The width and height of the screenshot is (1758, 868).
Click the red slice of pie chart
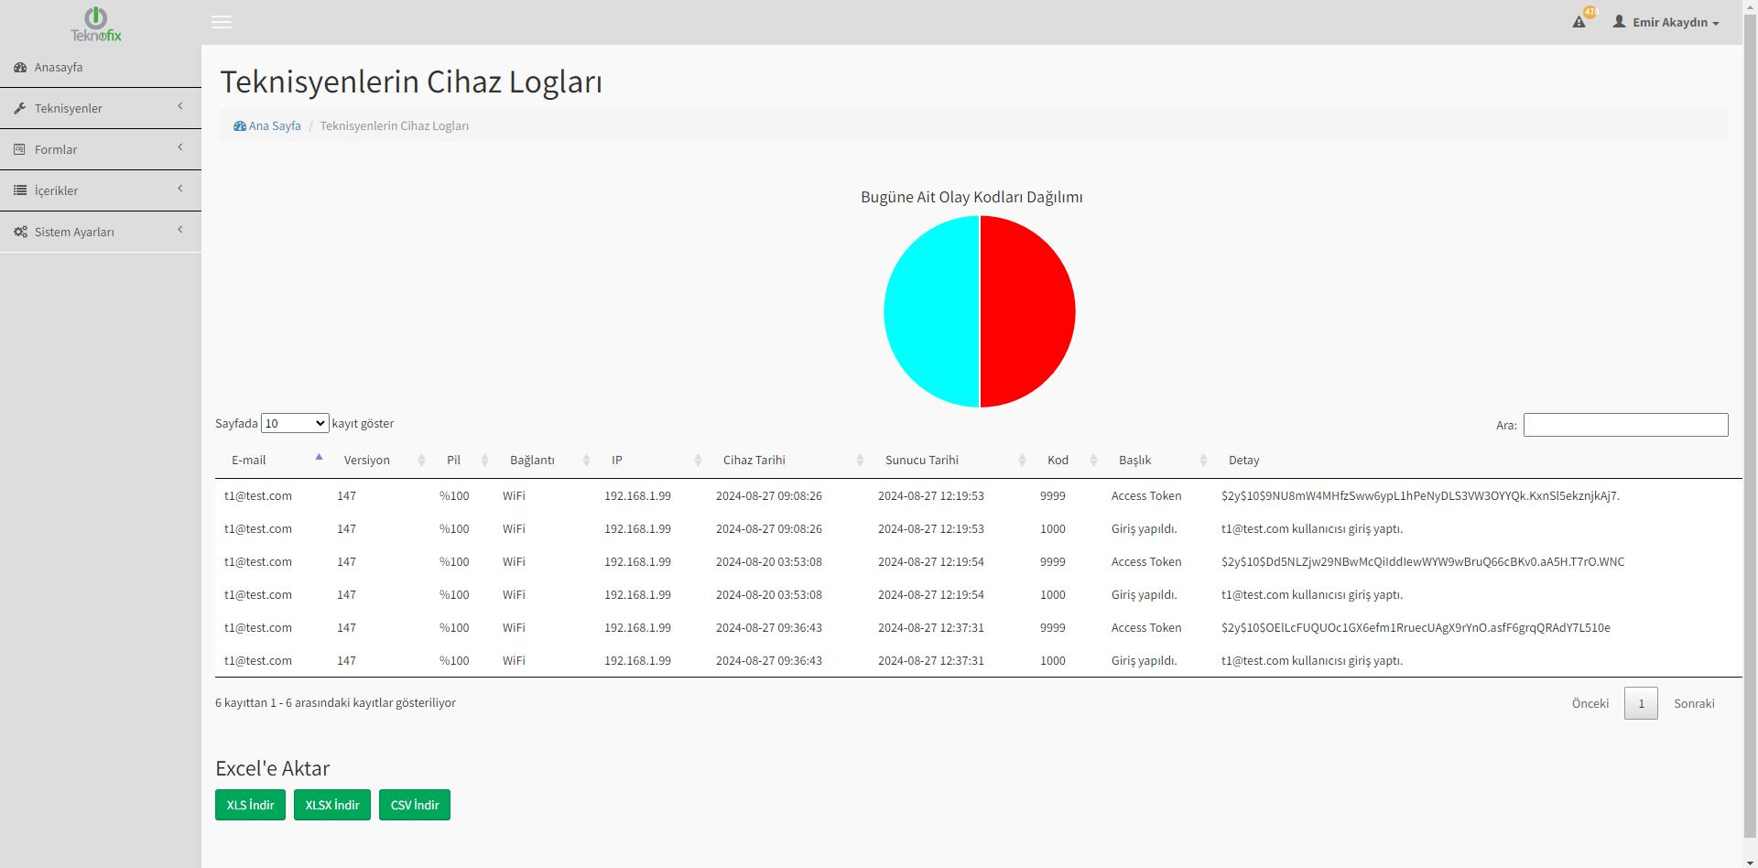(1027, 311)
